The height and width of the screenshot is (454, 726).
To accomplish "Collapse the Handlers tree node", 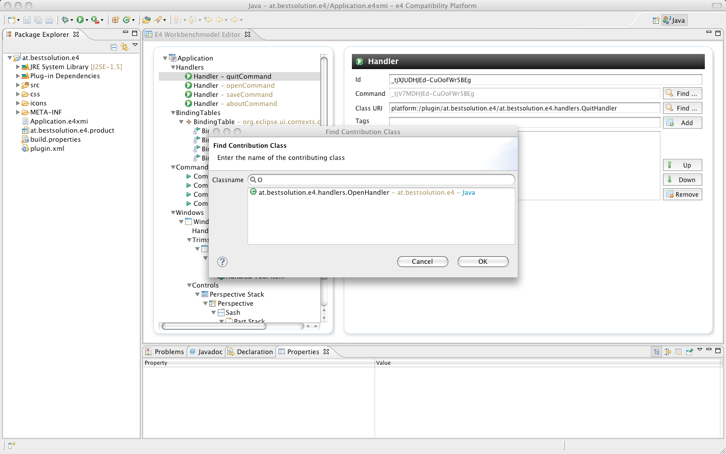I will coord(173,67).
